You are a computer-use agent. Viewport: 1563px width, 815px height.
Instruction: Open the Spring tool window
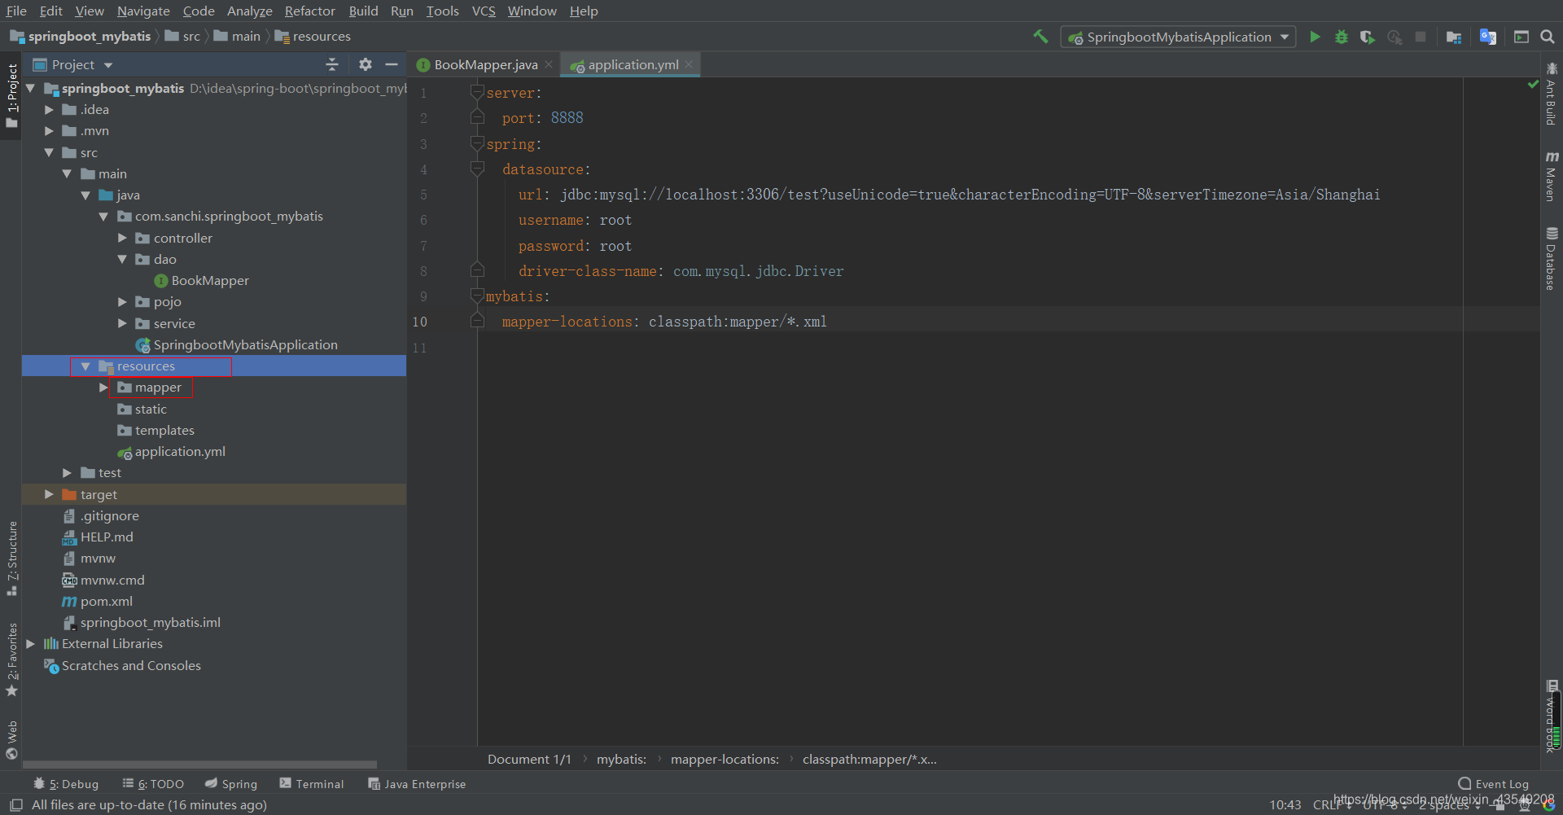click(231, 783)
